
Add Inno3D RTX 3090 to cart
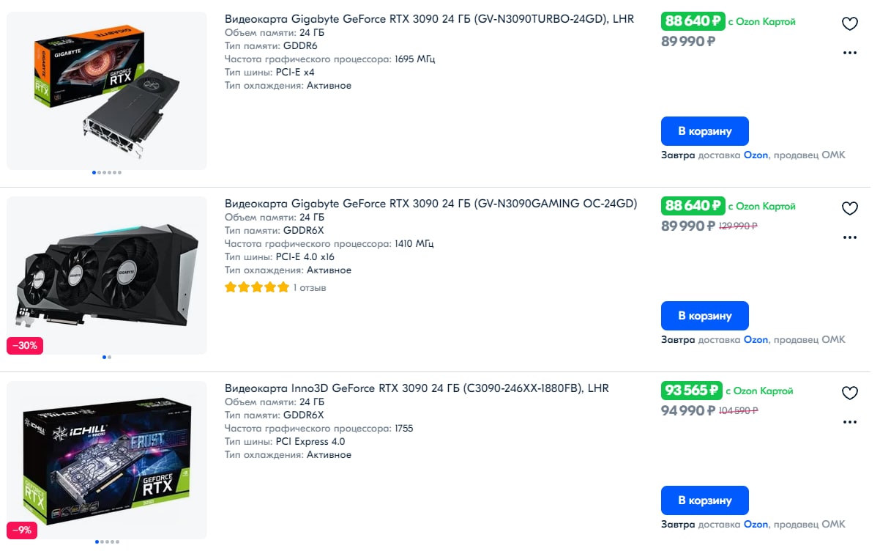704,500
